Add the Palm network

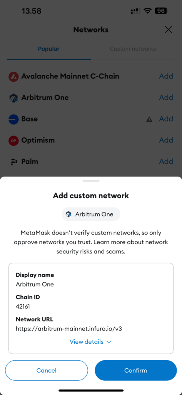[166, 162]
